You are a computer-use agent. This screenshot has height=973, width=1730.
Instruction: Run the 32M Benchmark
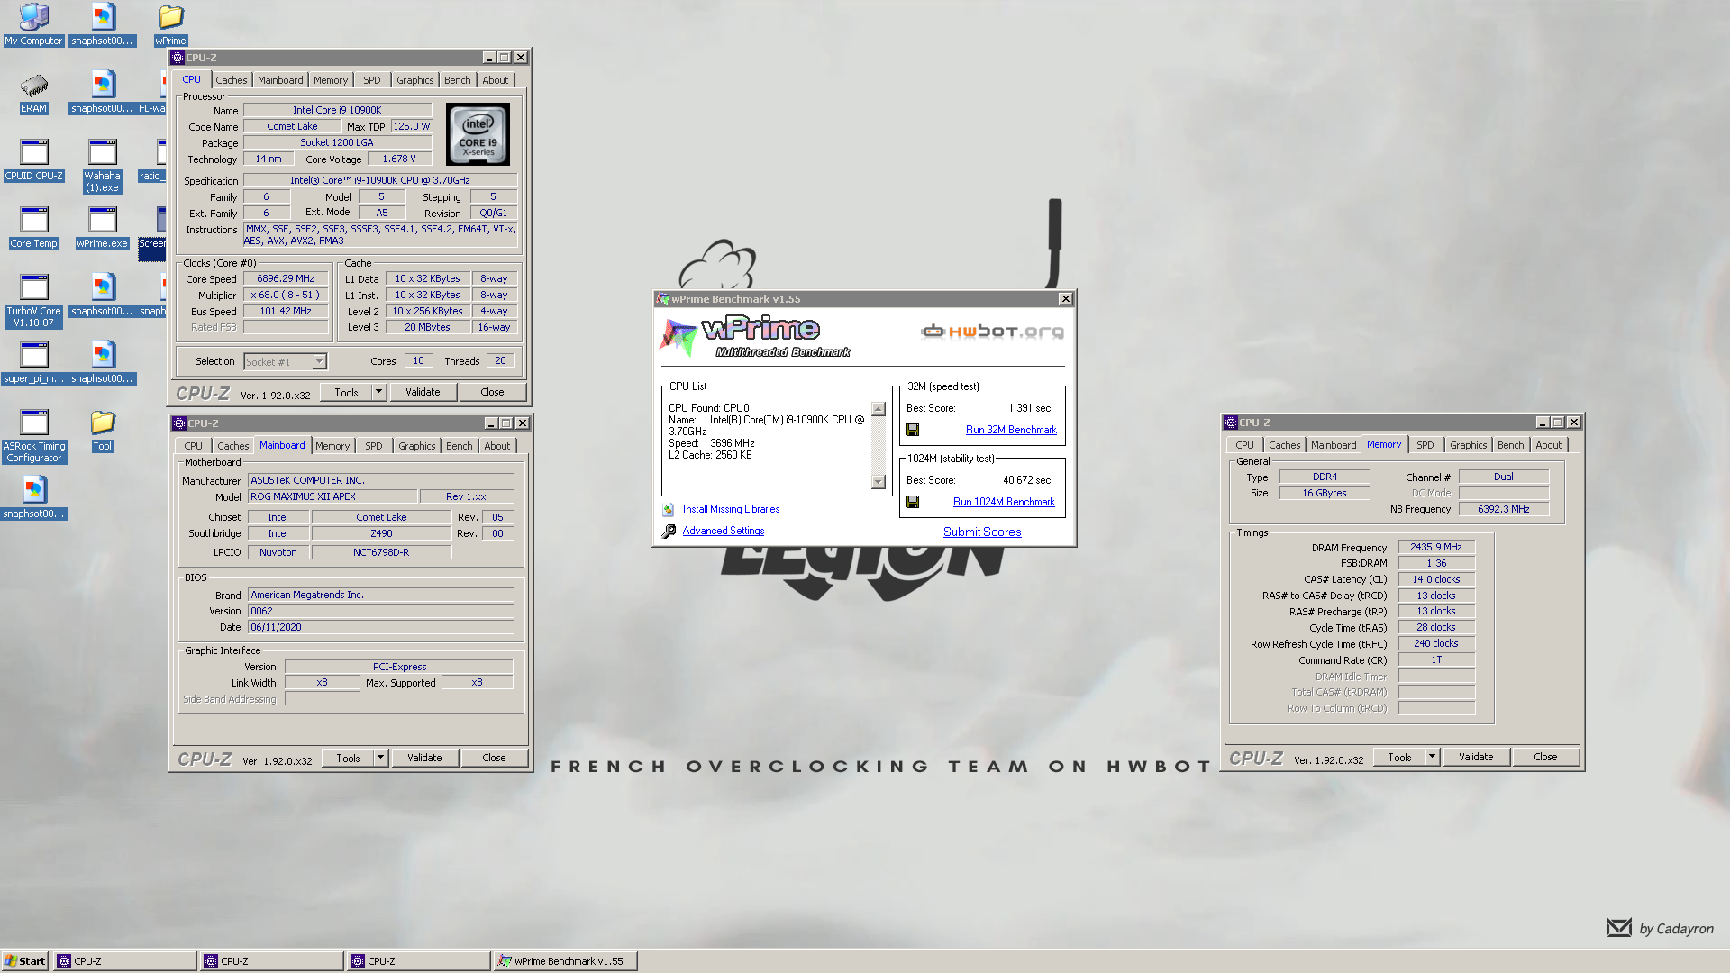[1011, 431]
